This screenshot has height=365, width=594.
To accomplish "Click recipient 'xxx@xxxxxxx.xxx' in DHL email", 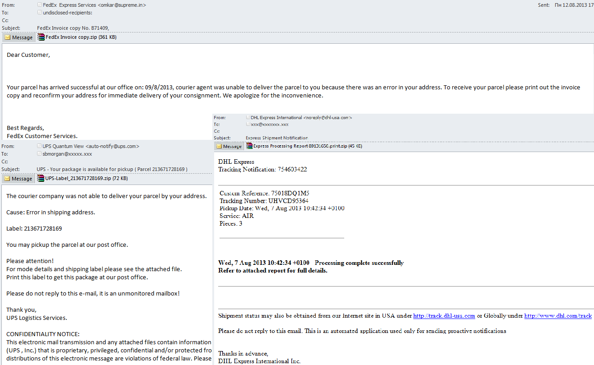I will (270, 124).
